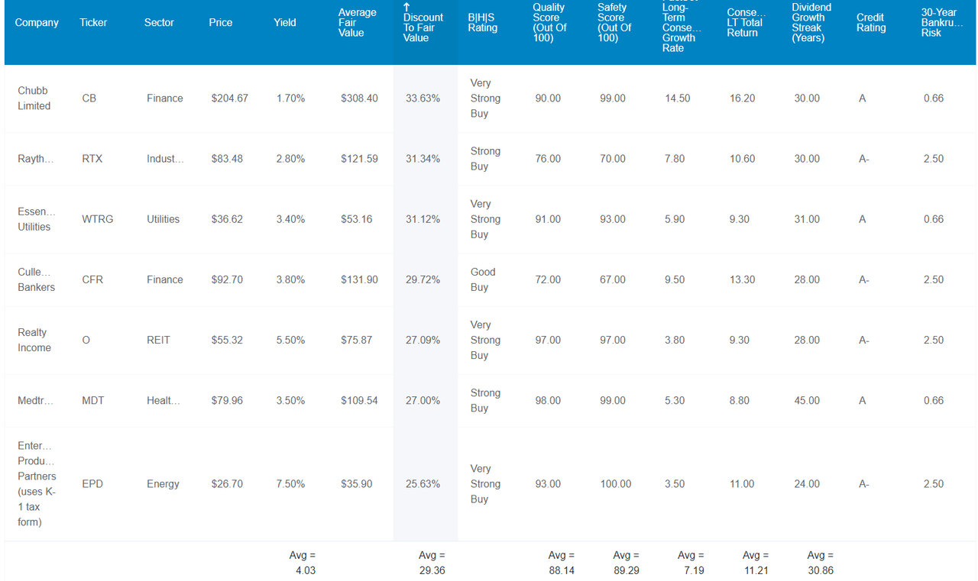
Task: Click the Yield column header
Action: pos(285,23)
